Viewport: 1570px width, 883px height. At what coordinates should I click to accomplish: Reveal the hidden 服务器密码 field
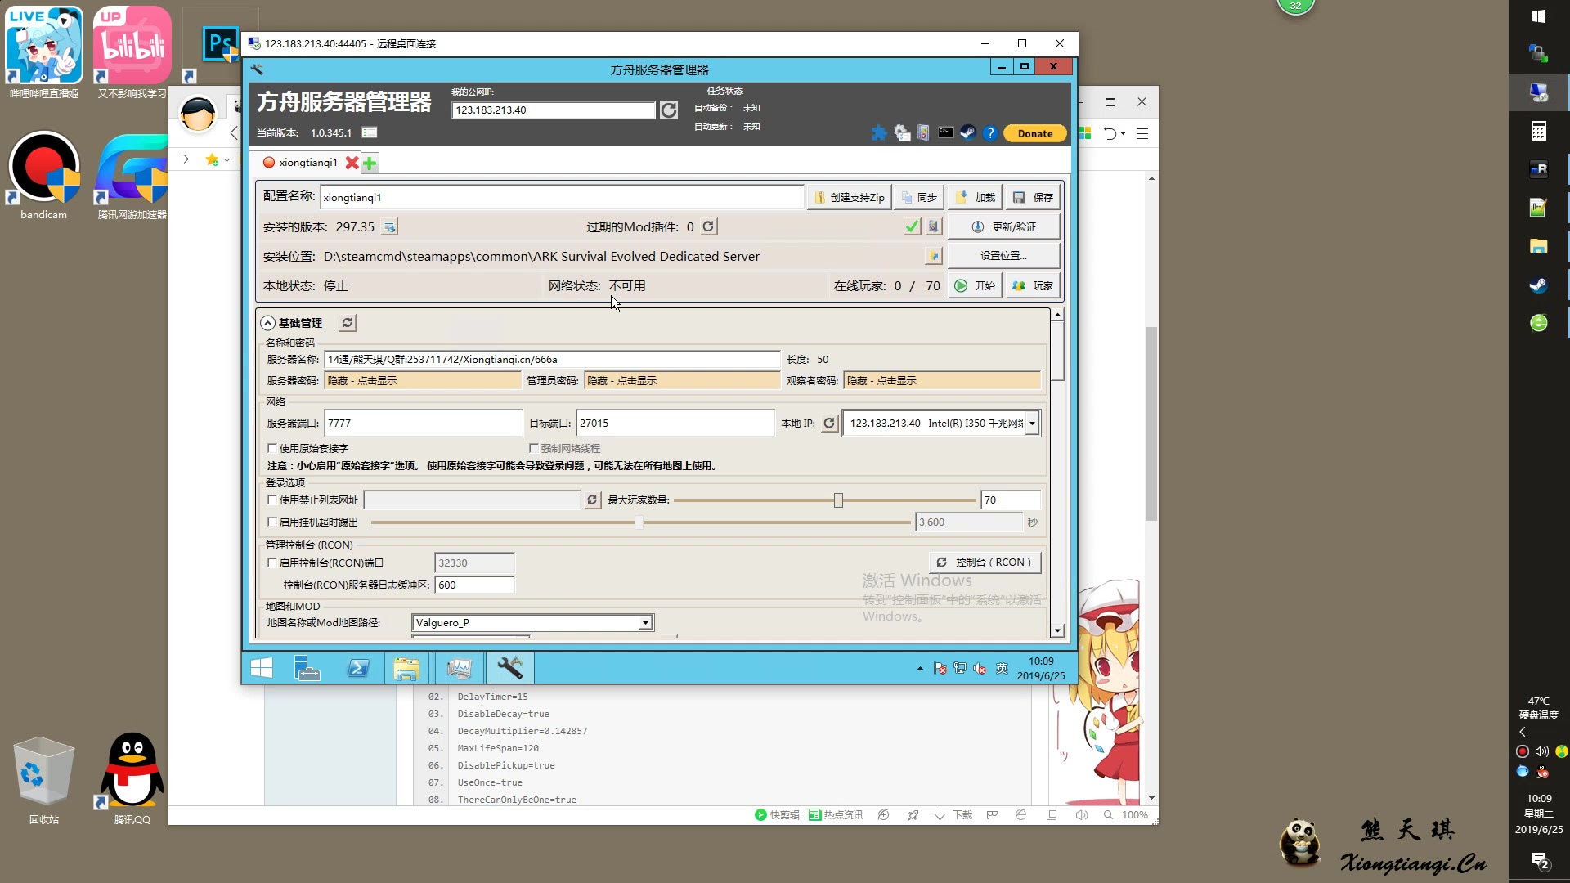pyautogui.click(x=423, y=381)
